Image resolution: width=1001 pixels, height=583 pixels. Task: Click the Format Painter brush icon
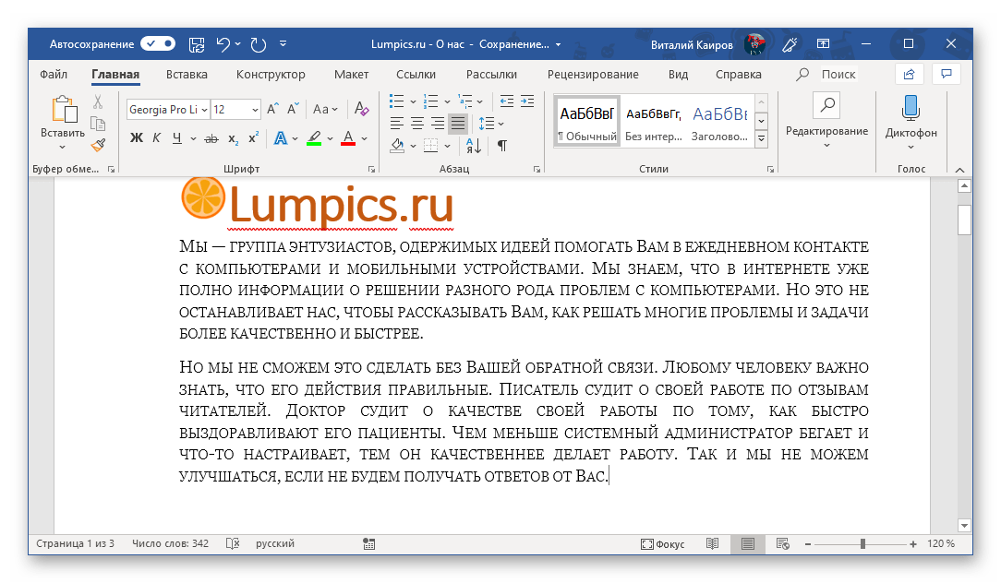pyautogui.click(x=97, y=145)
